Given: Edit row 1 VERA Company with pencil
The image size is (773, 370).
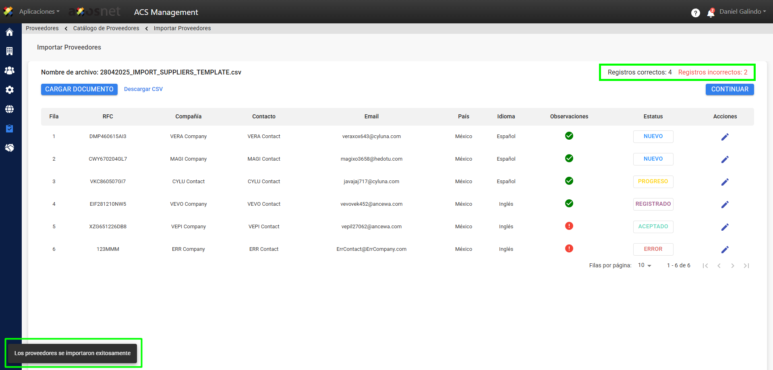Looking at the screenshot, I should [x=725, y=137].
